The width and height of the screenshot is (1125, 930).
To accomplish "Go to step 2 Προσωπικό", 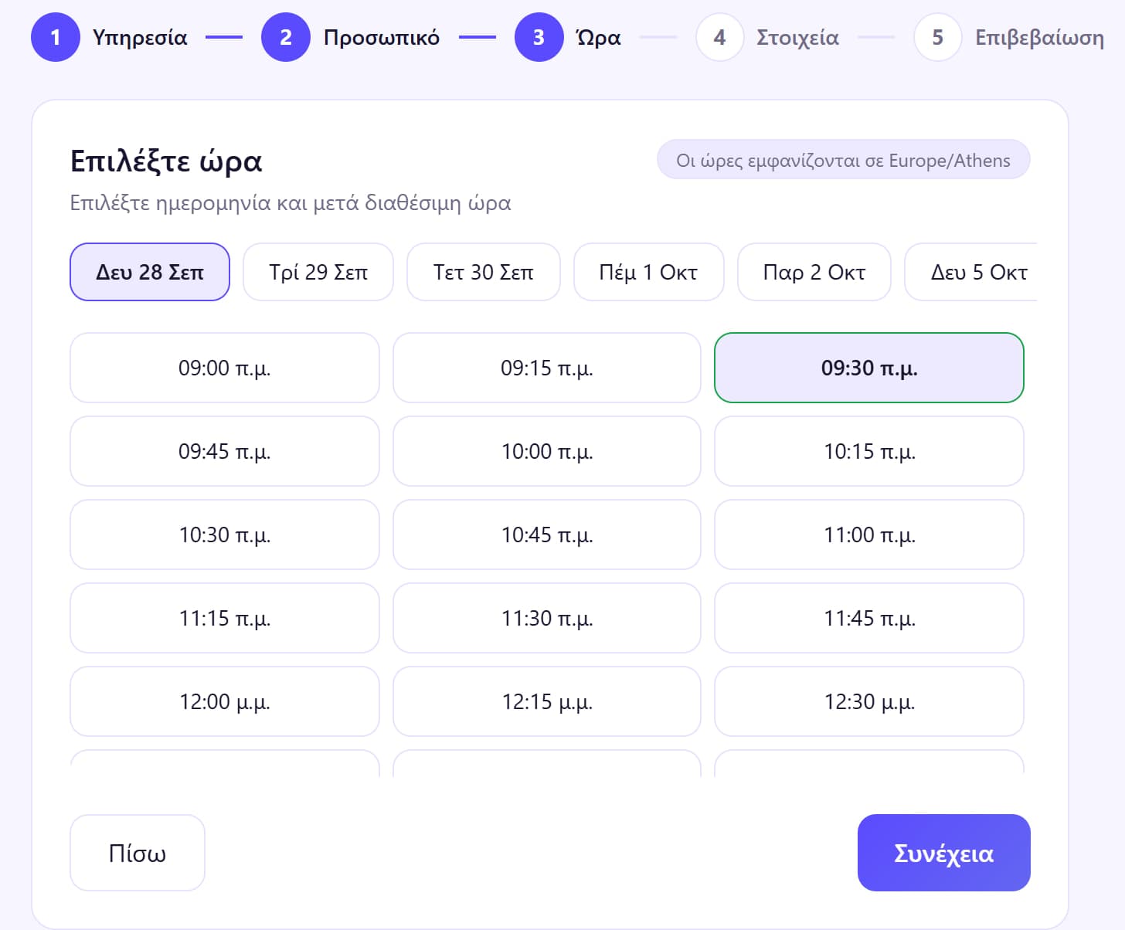I will 350,37.
